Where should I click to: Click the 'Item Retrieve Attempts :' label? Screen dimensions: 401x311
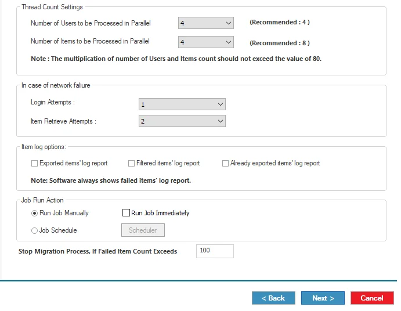tap(63, 121)
